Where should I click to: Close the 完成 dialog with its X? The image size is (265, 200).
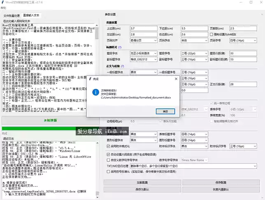176,79
